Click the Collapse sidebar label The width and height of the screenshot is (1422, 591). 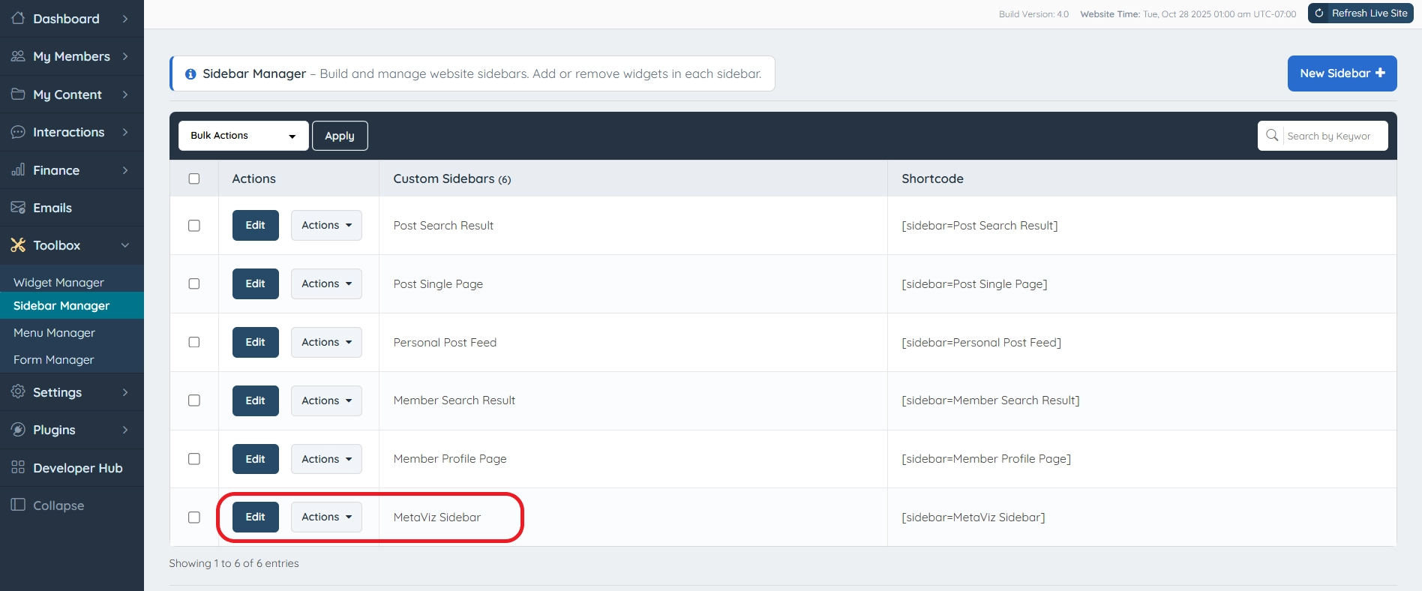58,505
